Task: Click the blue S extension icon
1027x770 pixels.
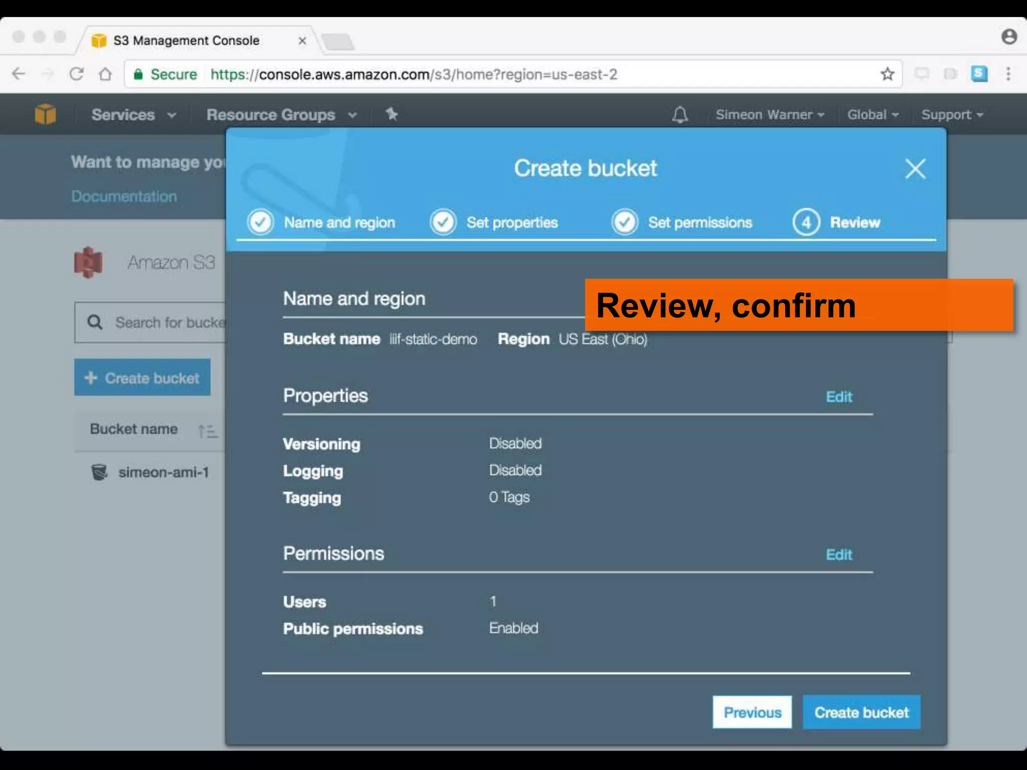Action: pos(979,74)
